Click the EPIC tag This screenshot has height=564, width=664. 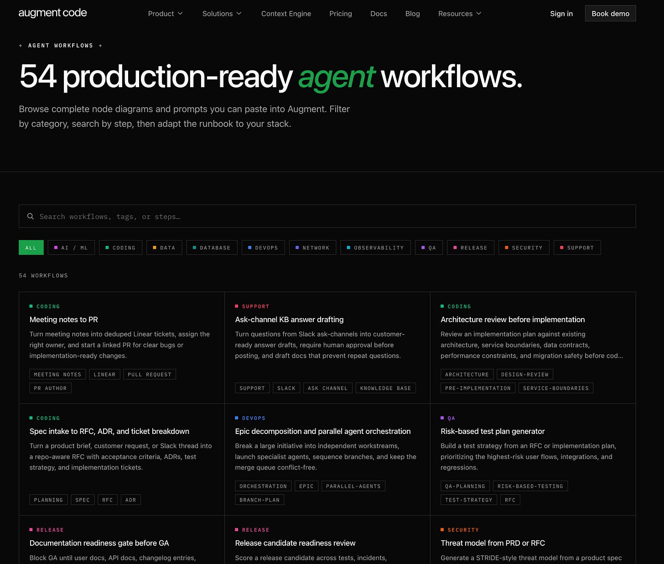pos(306,486)
